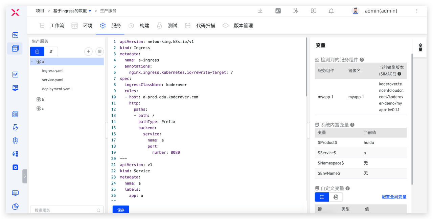
Task: Expand the left sidebar with arrow handle
Action: click(x=25, y=176)
